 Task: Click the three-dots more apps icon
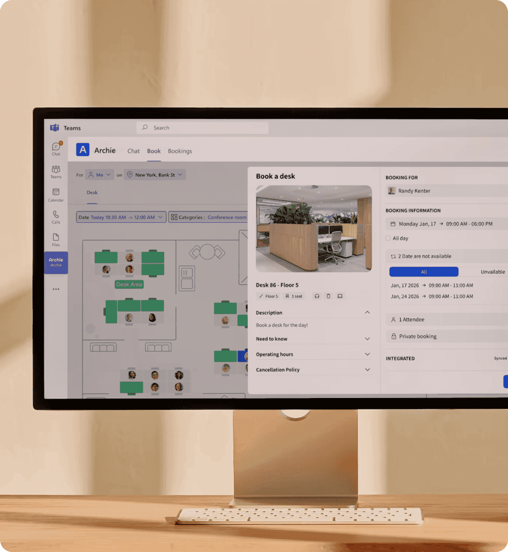point(56,289)
